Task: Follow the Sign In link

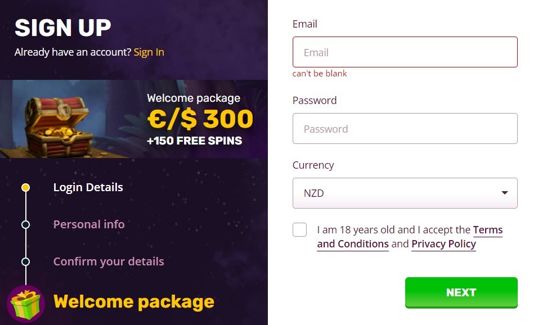Action: click(149, 52)
